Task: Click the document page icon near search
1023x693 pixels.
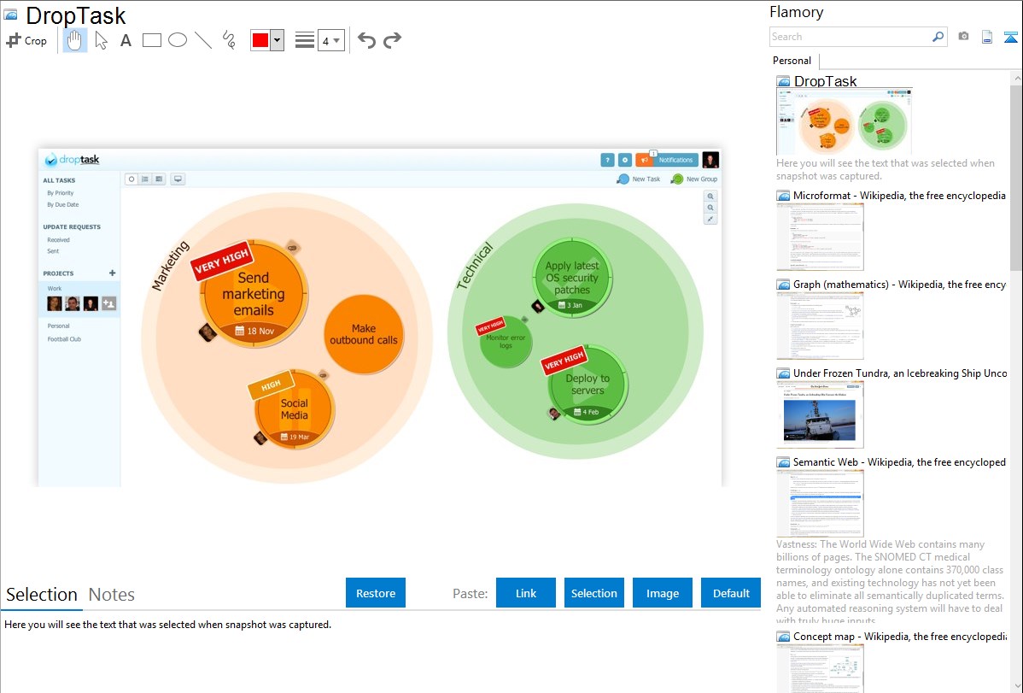Action: (x=987, y=37)
